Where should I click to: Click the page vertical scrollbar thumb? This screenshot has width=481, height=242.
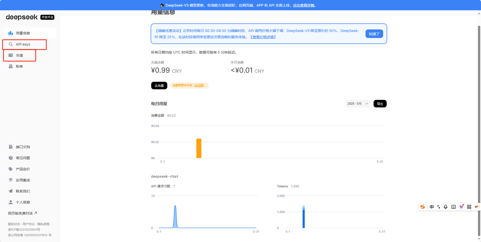click(479, 131)
